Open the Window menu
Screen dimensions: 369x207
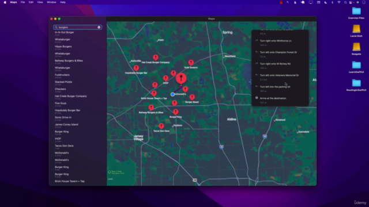click(x=51, y=2)
